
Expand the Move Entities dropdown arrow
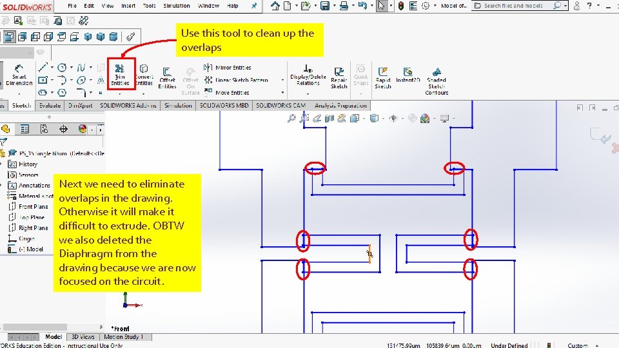[x=282, y=93]
